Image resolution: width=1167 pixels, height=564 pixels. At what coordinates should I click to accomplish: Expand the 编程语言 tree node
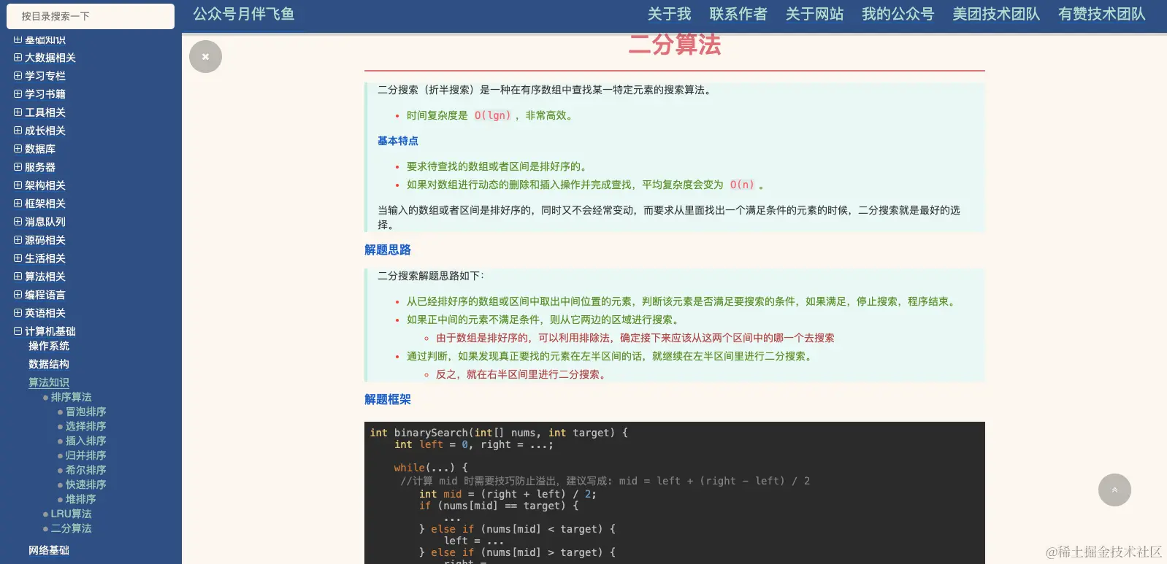tap(18, 294)
